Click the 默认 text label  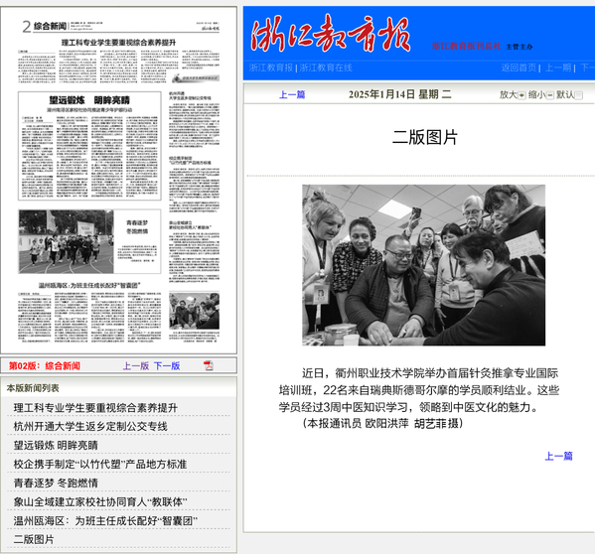565,94
